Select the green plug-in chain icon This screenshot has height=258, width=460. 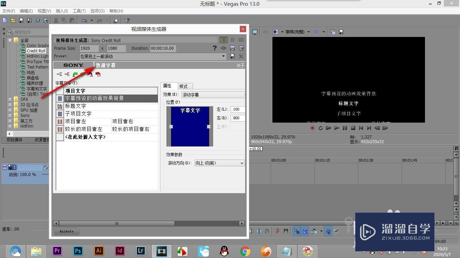[x=224, y=48]
